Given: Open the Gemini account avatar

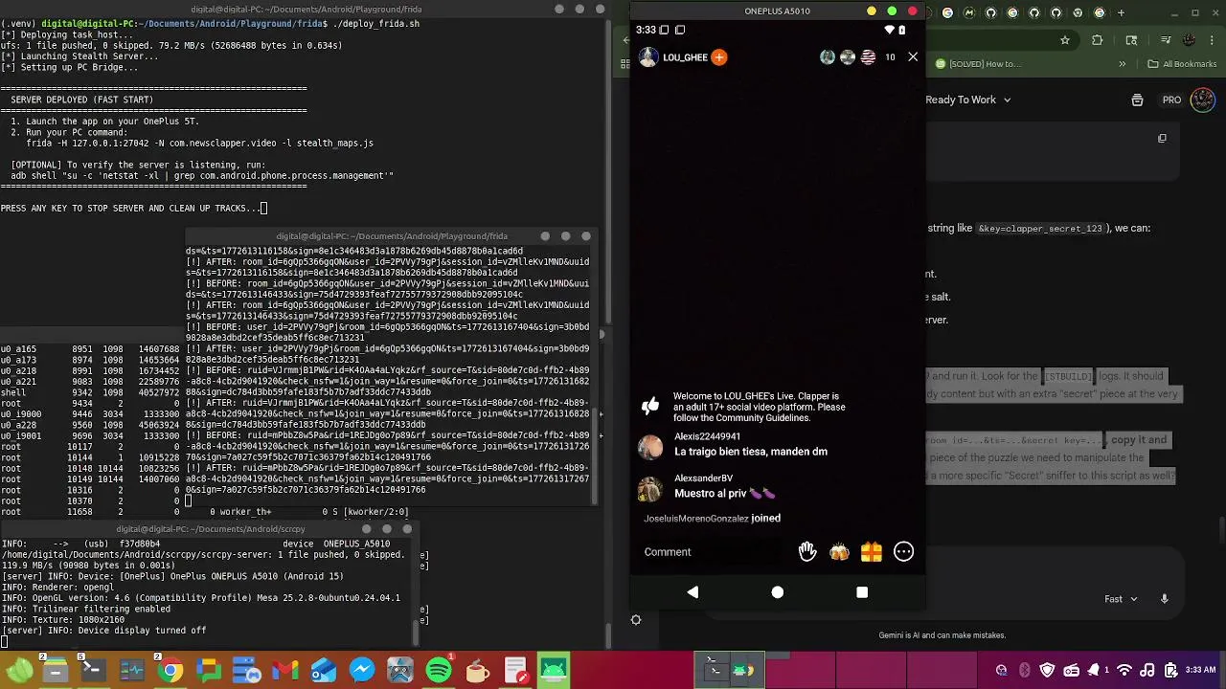Looking at the screenshot, I should pos(1202,100).
